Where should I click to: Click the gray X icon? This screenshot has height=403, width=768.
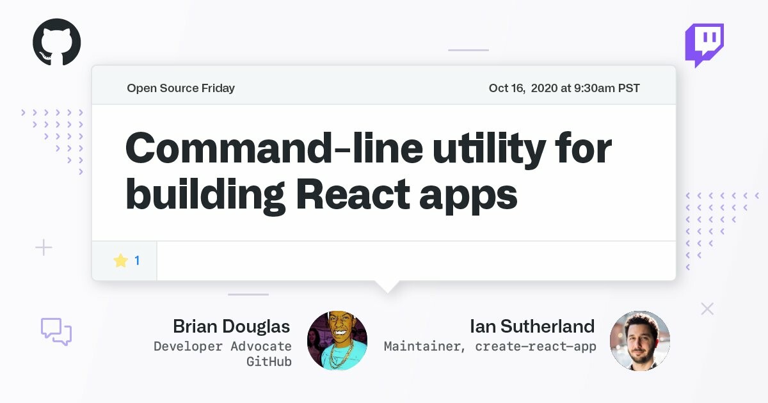point(707,309)
